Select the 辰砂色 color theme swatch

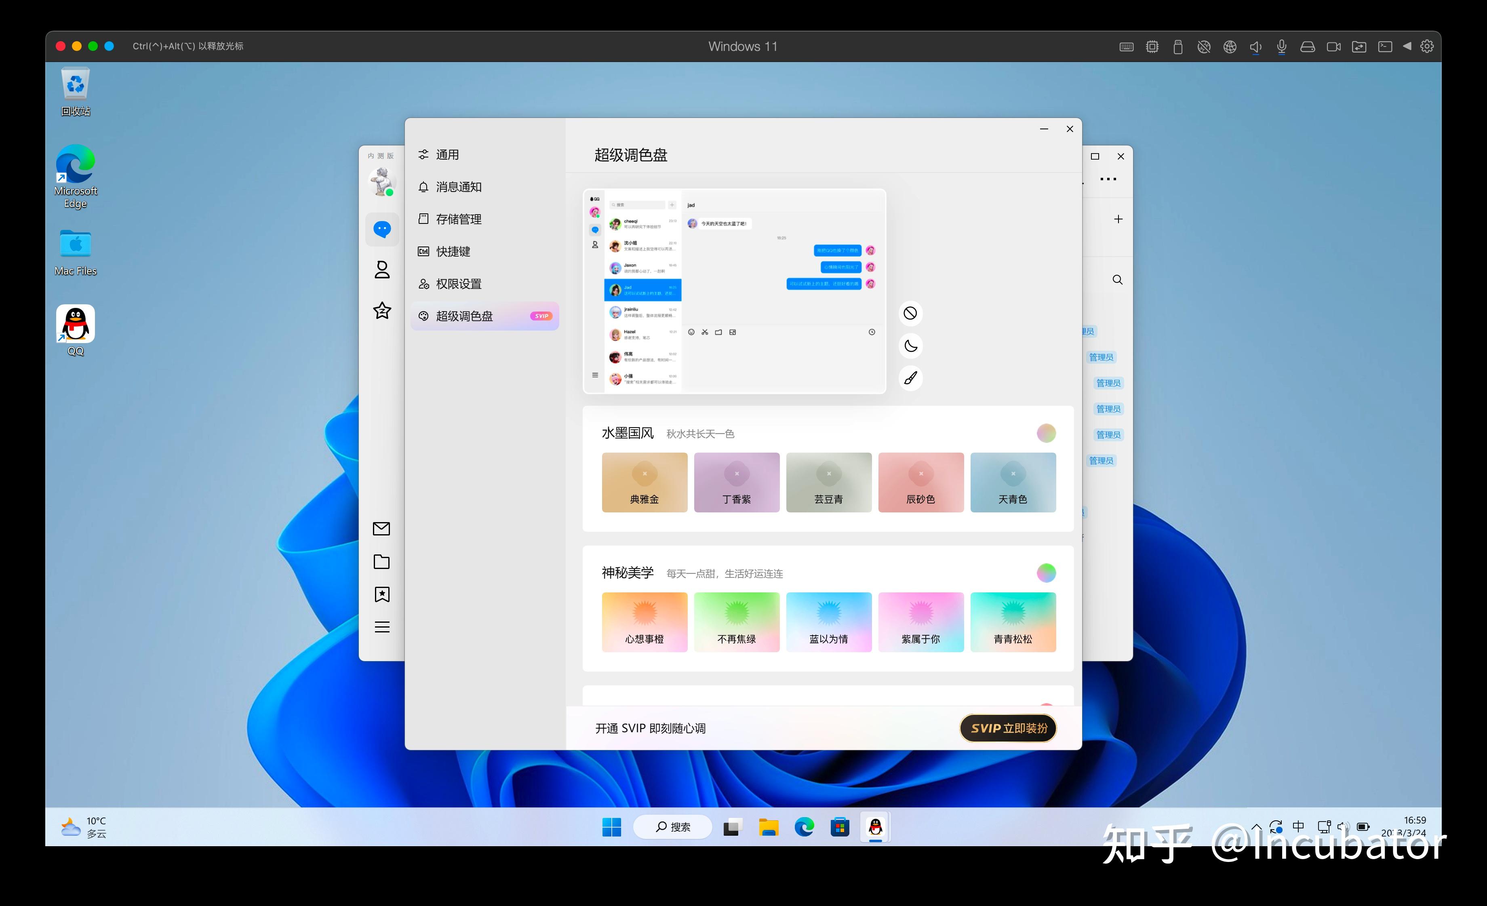(x=921, y=482)
